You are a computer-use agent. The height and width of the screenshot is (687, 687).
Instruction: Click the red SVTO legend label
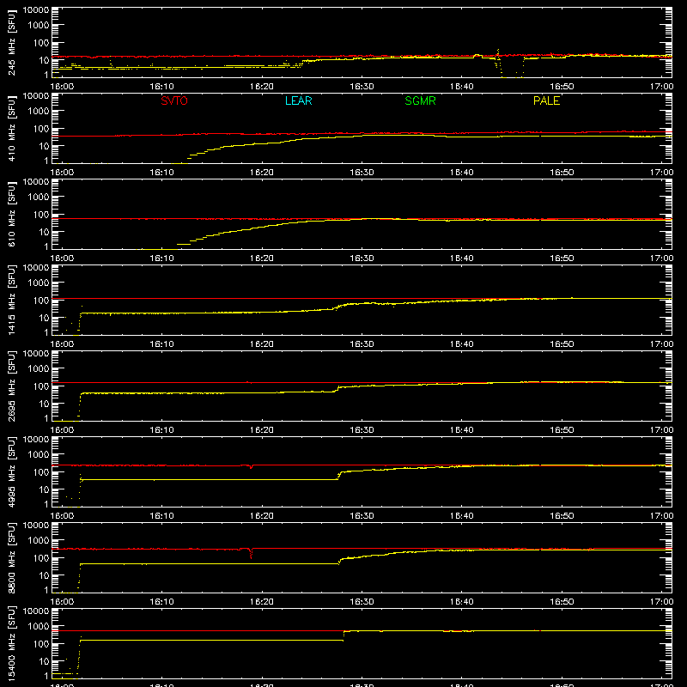[174, 100]
